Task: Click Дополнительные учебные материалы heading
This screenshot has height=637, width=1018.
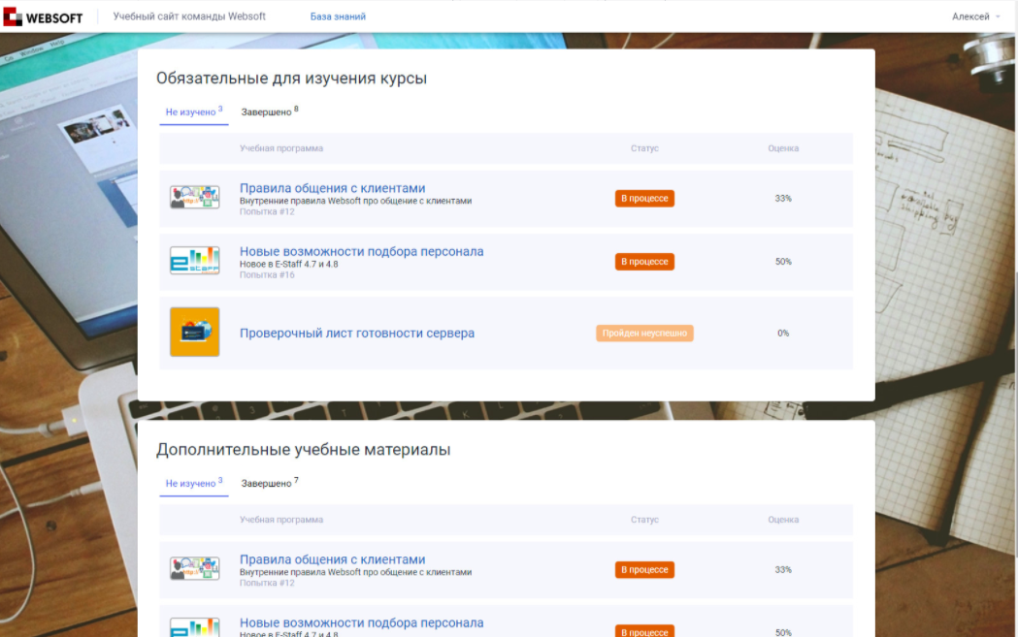Action: pyautogui.click(x=303, y=450)
